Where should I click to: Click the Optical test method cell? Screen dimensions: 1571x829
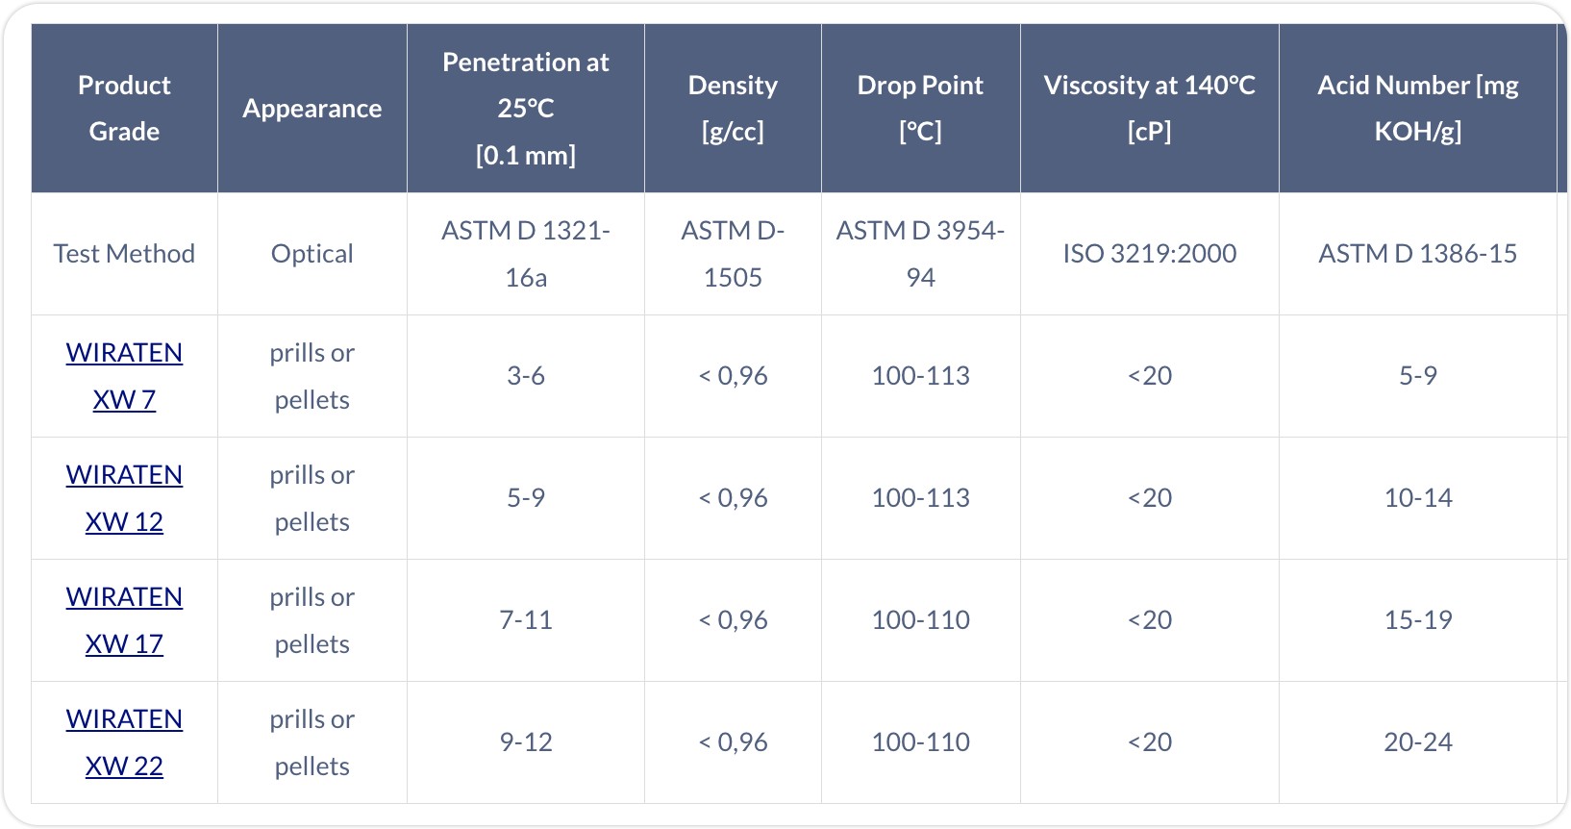[312, 254]
